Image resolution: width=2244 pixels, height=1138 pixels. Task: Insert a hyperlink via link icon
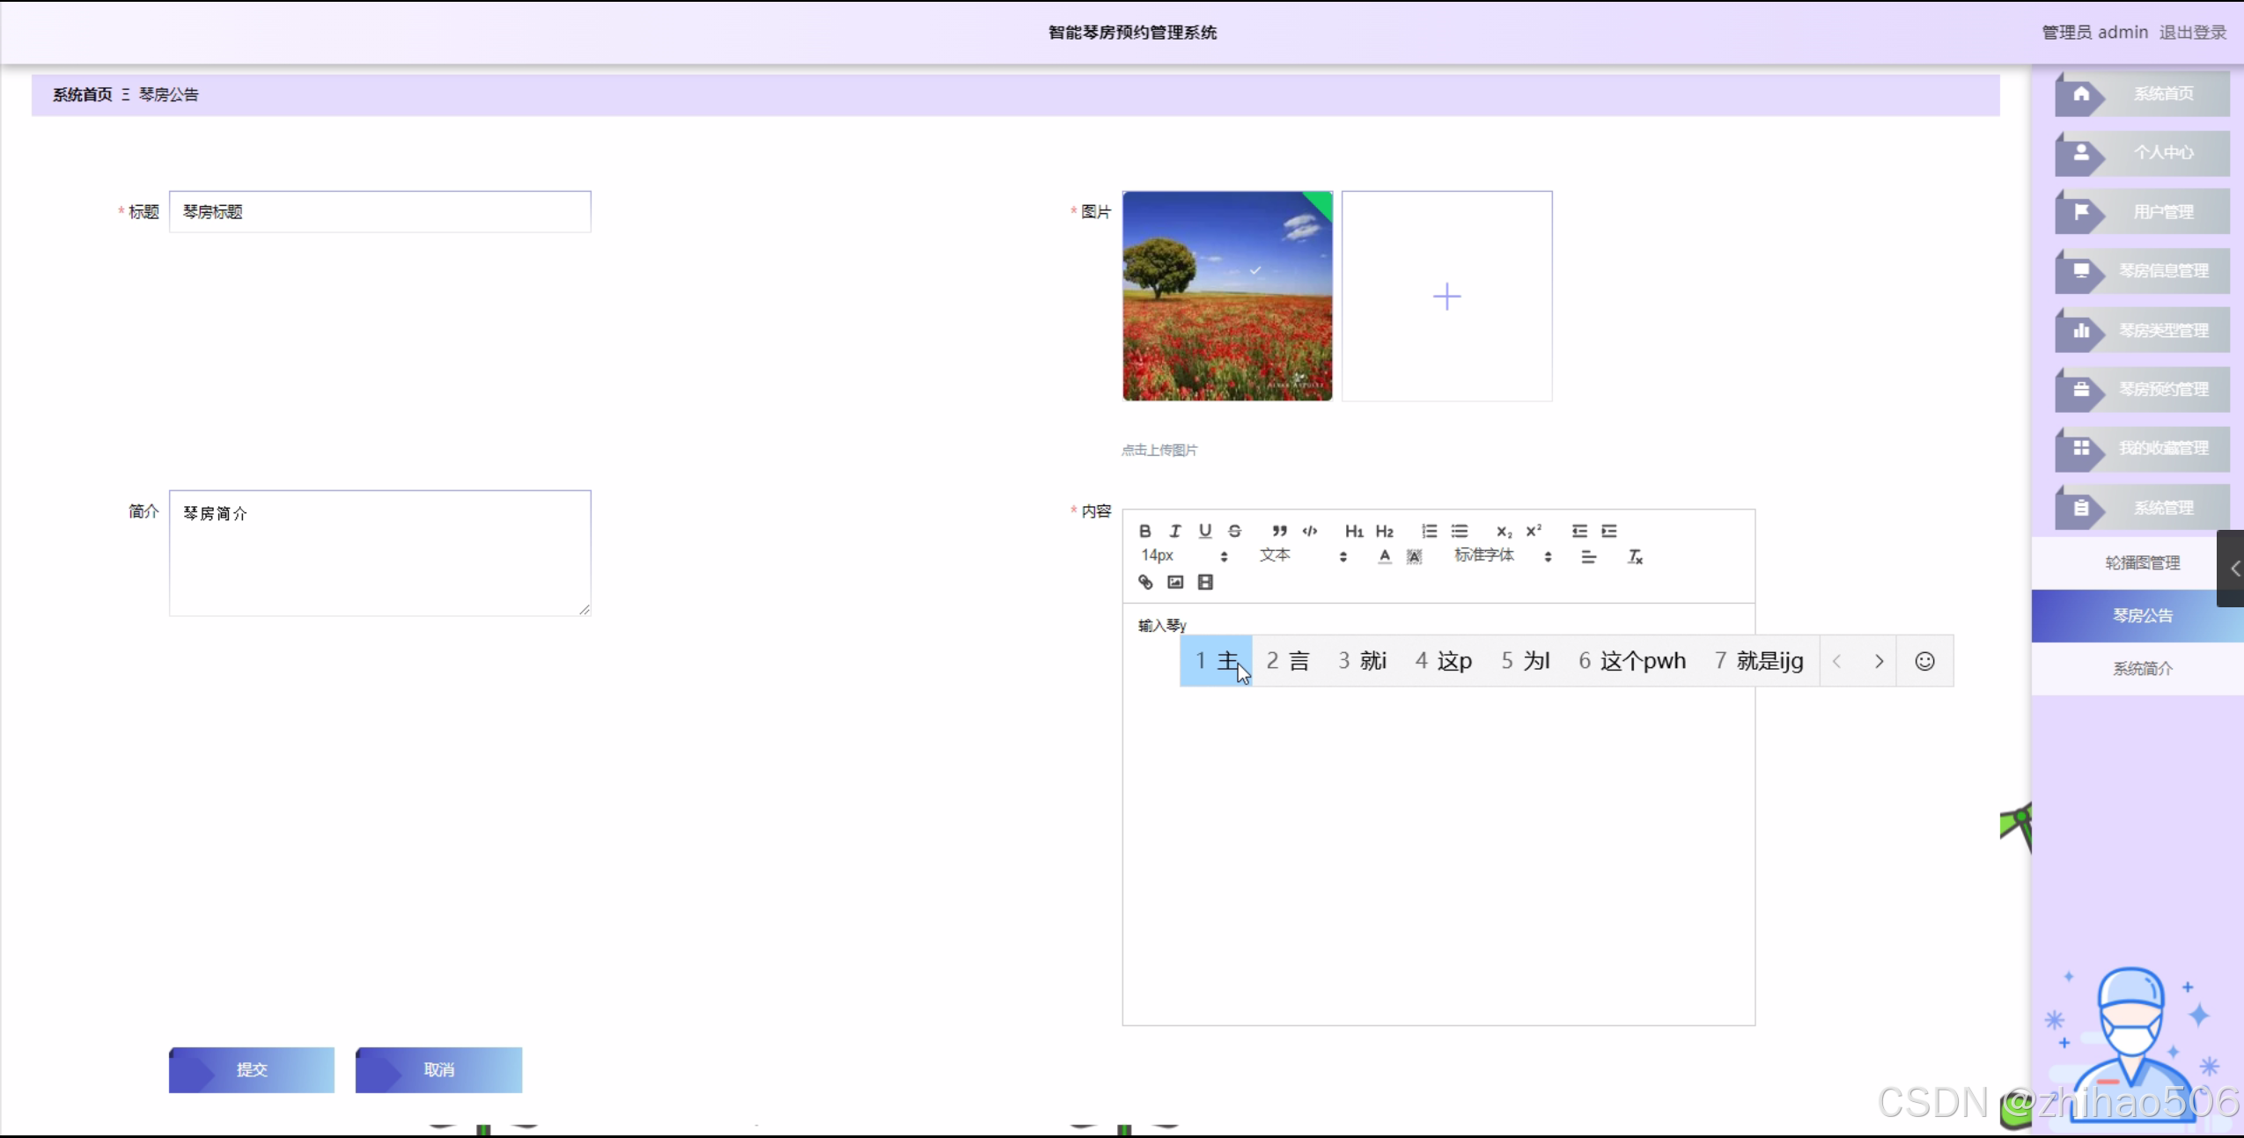pos(1144,582)
